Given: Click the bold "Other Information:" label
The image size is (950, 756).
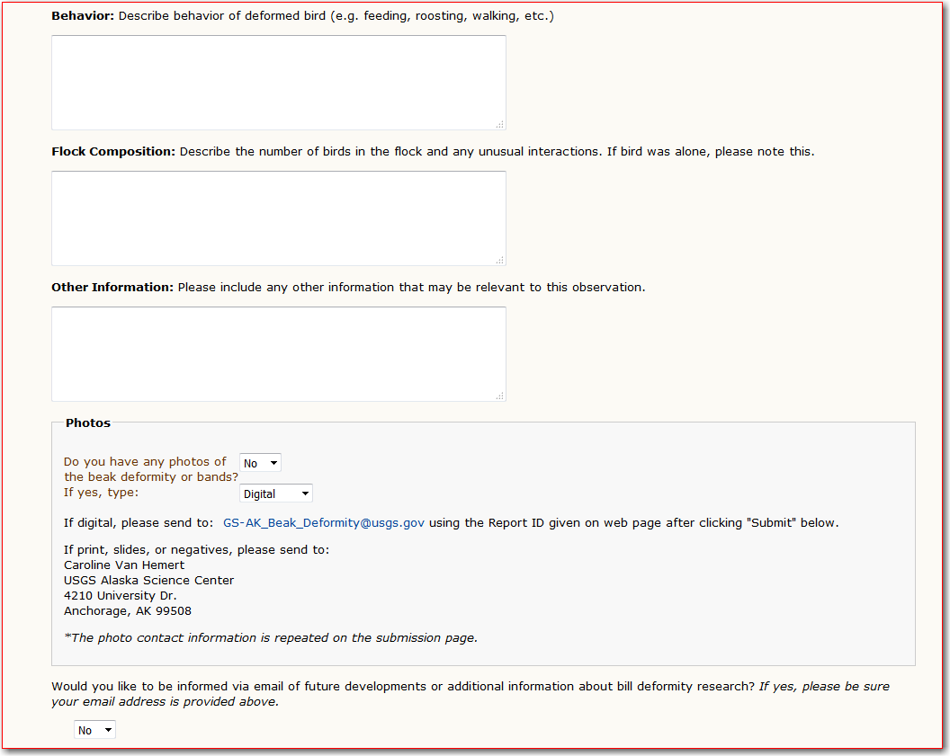Looking at the screenshot, I should pyautogui.click(x=112, y=287).
